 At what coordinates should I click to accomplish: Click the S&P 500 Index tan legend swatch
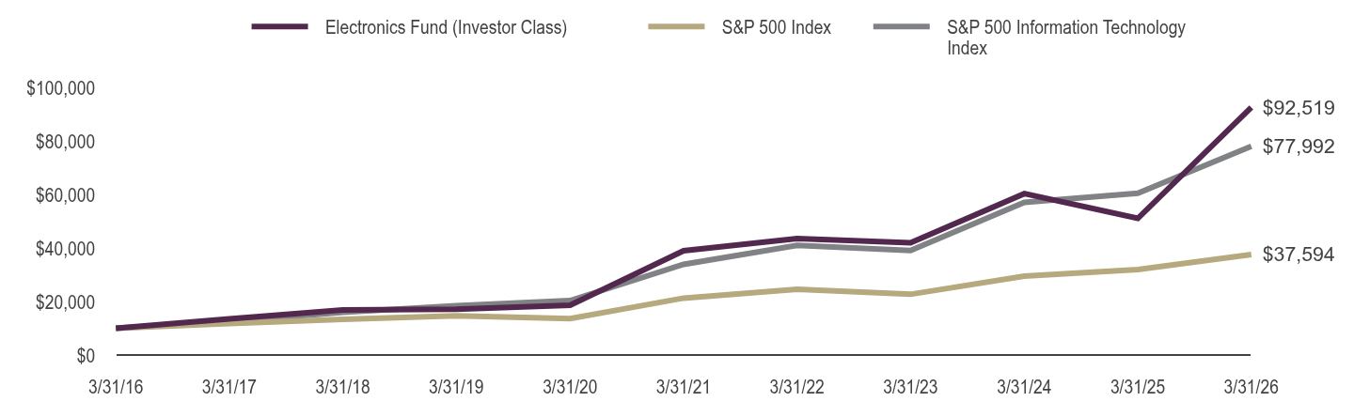[677, 27]
